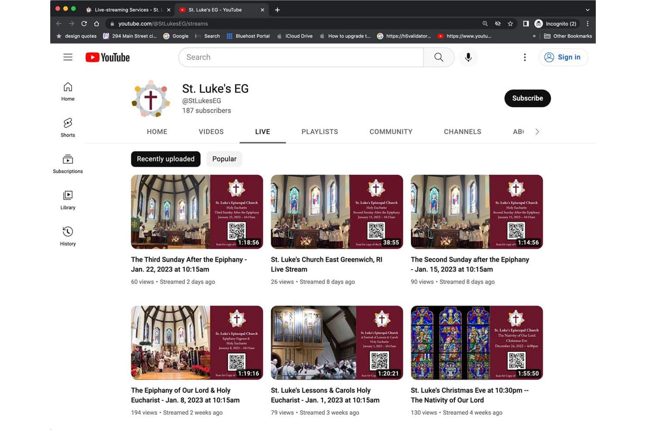Switch to the Live-streaming Services browser tab
Viewport: 646px width, 430px height.
point(127,10)
